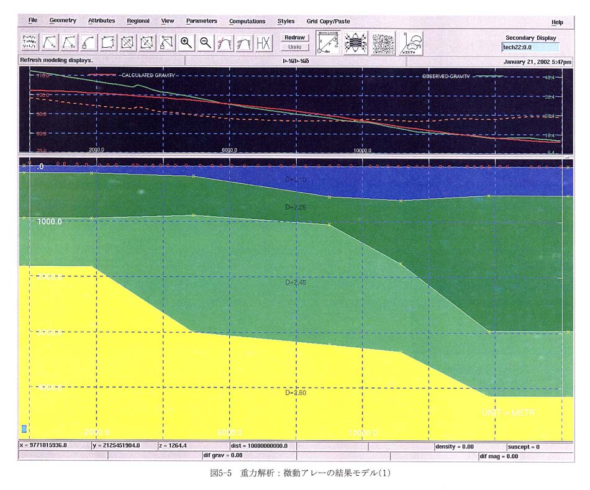Viewport: 590px width, 490px height.
Task: Open the Attributes menu
Action: tap(102, 20)
